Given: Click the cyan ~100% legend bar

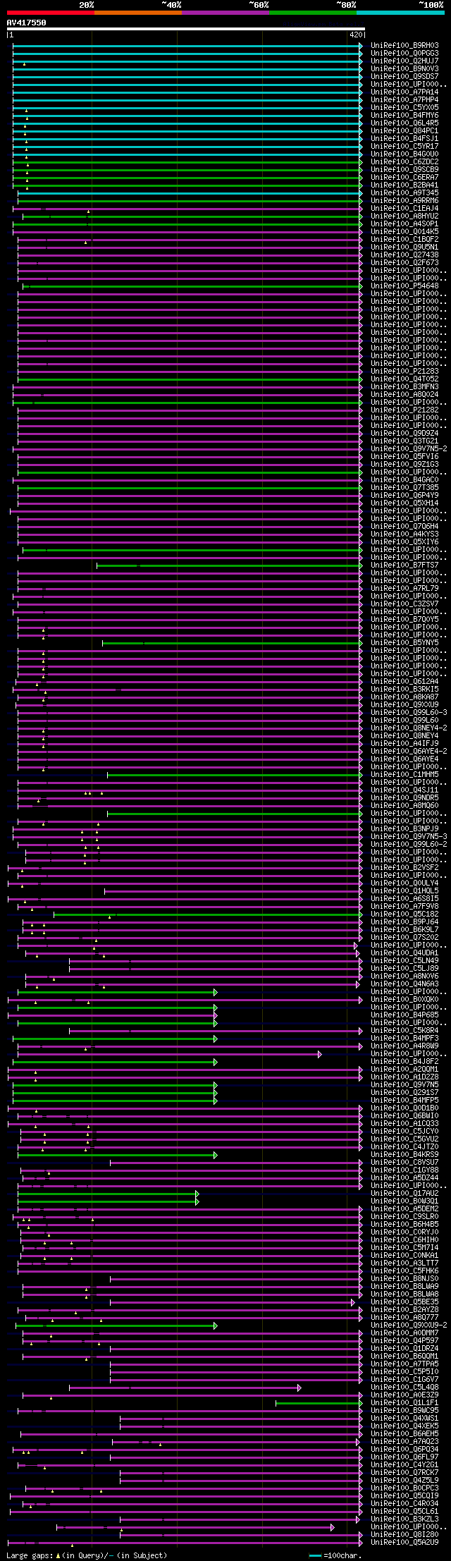Looking at the screenshot, I should point(400,12).
